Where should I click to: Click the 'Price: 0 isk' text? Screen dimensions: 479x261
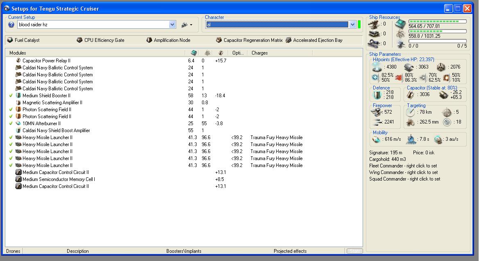click(423, 153)
